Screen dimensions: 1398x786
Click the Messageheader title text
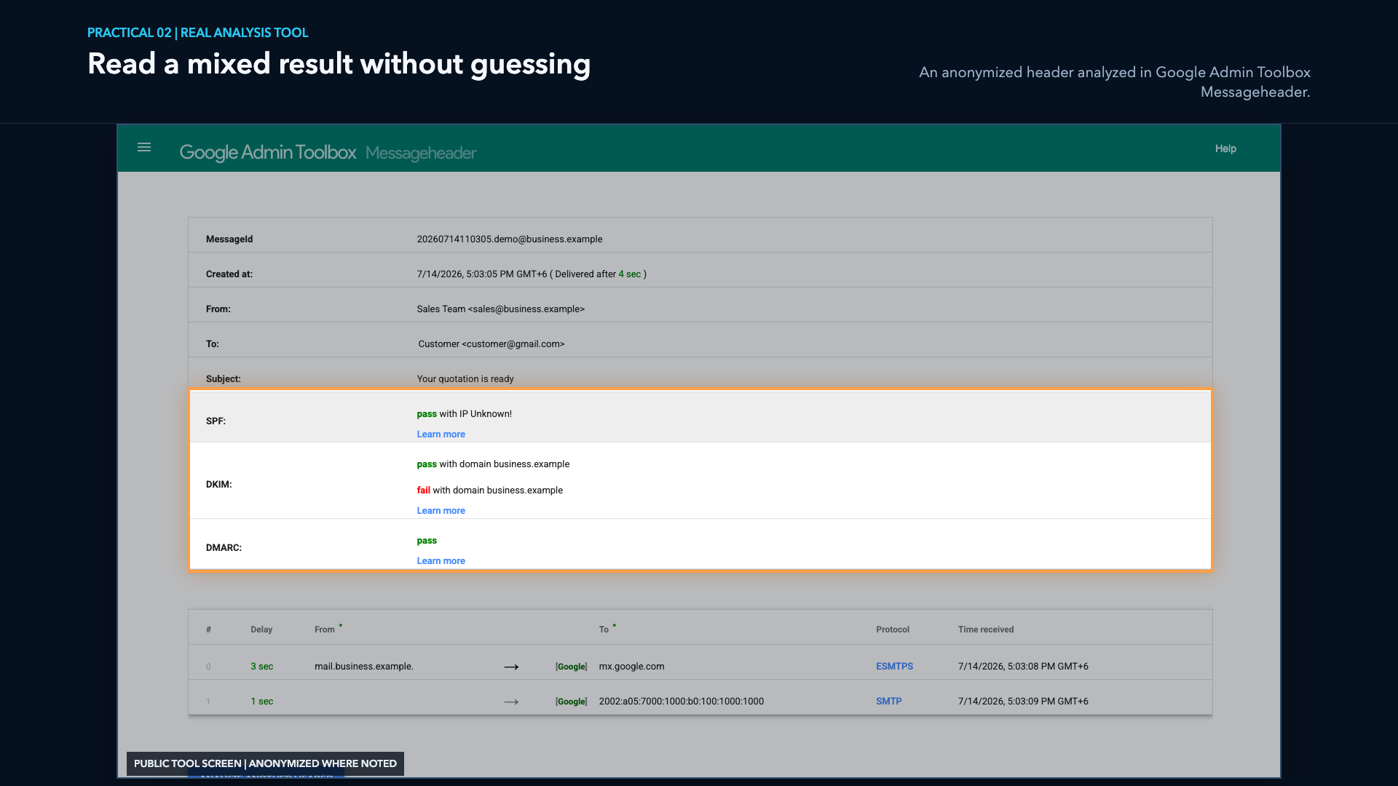point(421,153)
